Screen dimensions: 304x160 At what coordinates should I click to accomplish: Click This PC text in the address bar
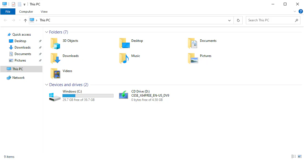[45, 20]
